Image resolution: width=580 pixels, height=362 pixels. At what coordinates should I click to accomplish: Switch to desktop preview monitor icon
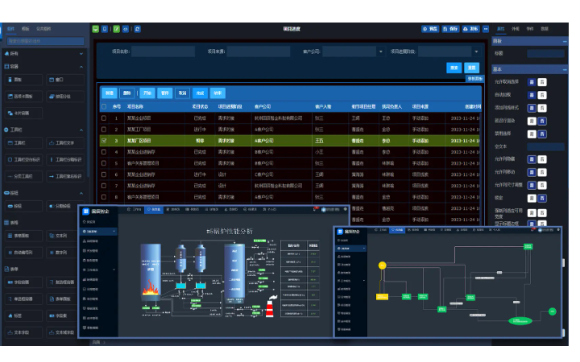point(95,29)
